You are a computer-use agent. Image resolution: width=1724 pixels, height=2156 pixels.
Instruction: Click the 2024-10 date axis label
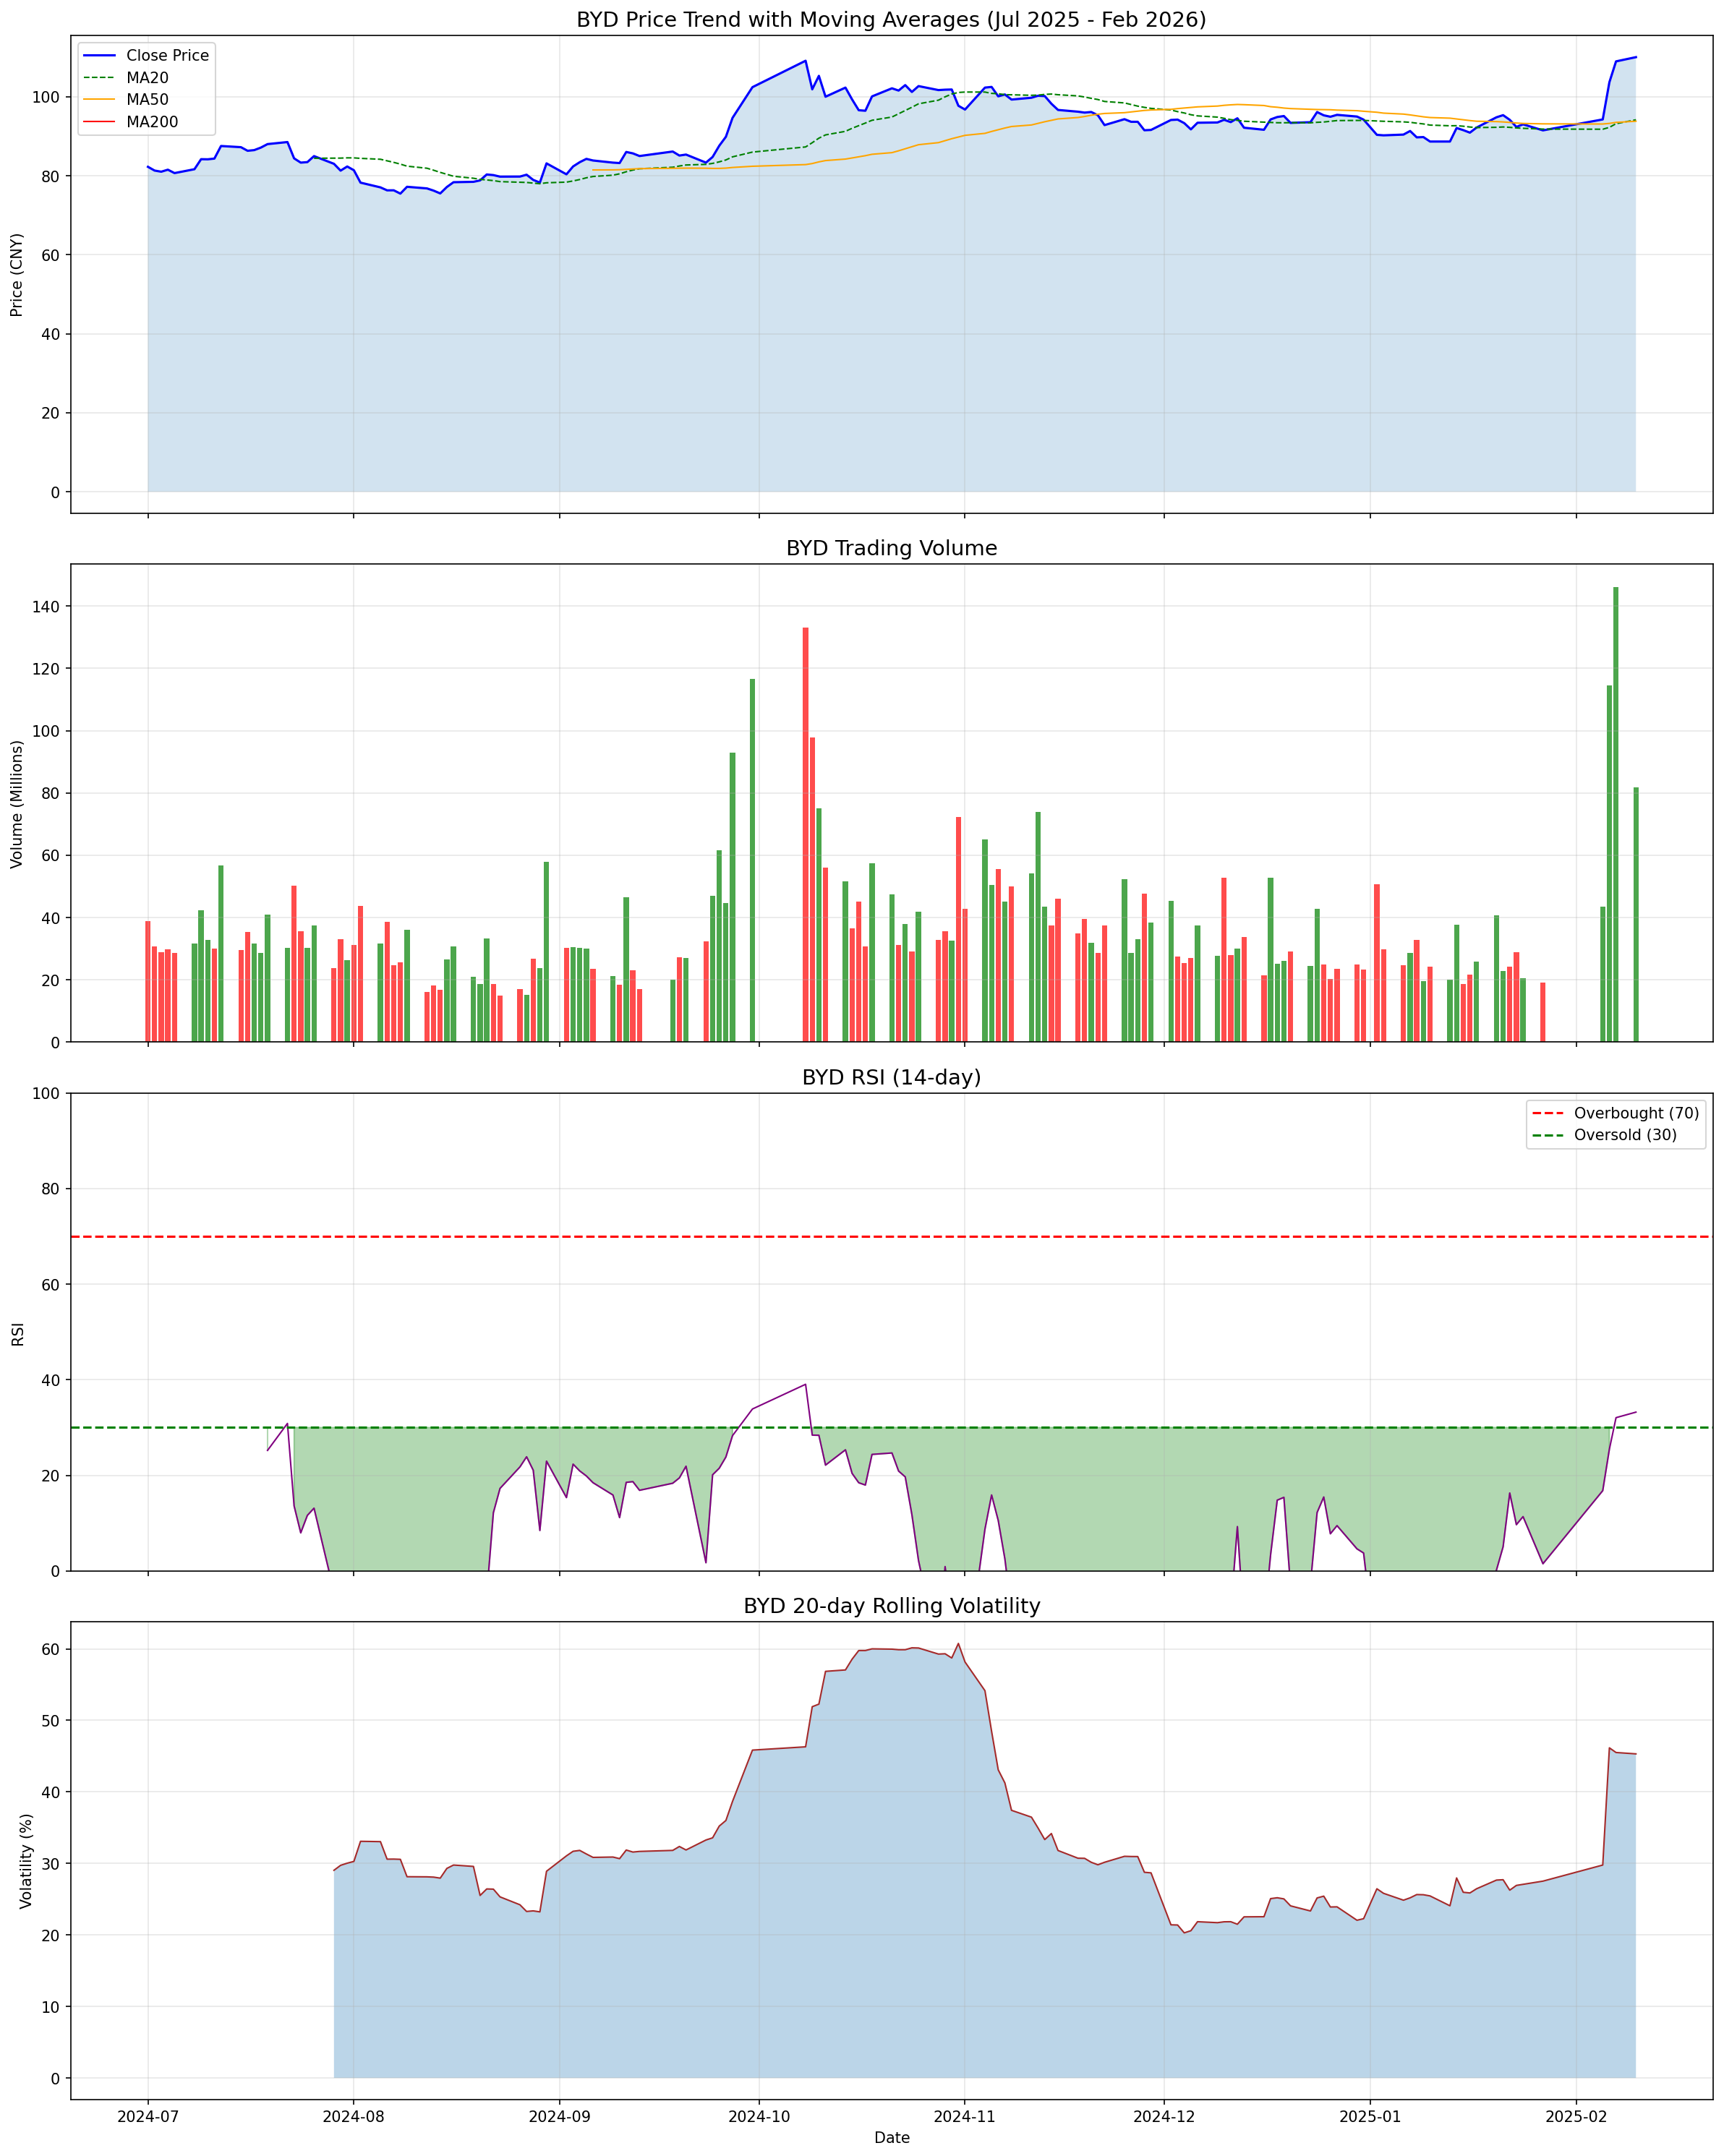point(759,2116)
